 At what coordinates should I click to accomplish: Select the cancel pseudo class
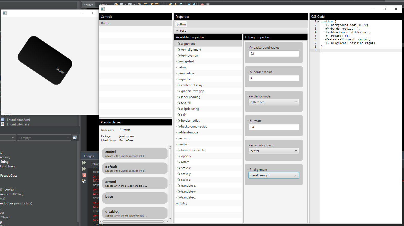pyautogui.click(x=135, y=153)
